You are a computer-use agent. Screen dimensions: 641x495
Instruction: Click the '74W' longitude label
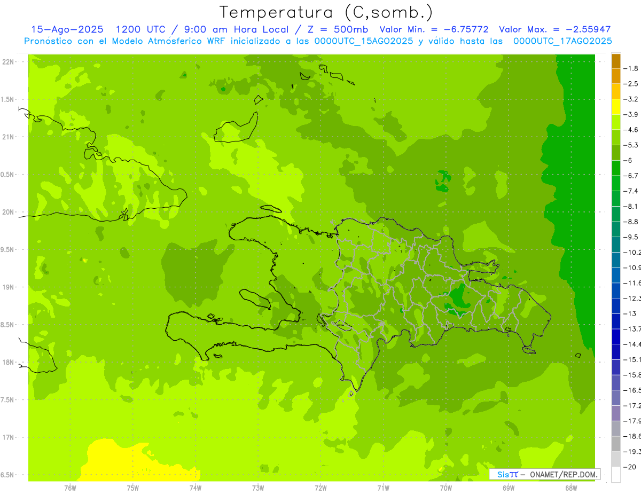tap(196, 488)
